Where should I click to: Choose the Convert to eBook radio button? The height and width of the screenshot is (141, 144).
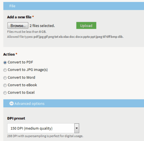5,85
